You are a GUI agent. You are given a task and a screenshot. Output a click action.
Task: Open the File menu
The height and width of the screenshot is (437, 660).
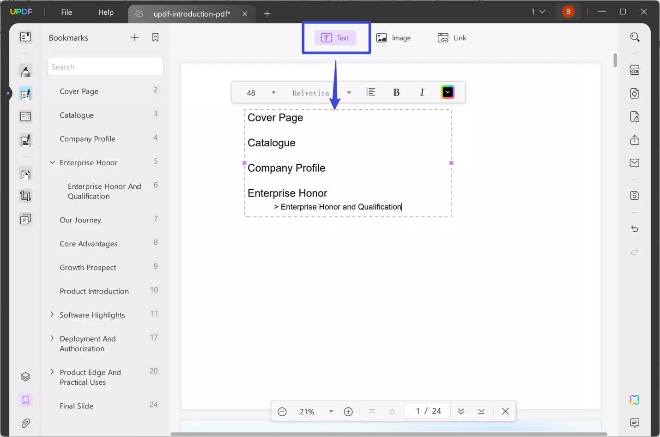(67, 12)
